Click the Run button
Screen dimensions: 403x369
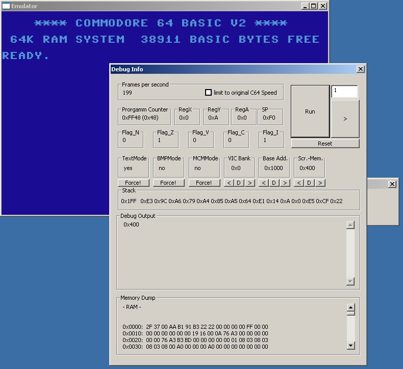(x=310, y=111)
